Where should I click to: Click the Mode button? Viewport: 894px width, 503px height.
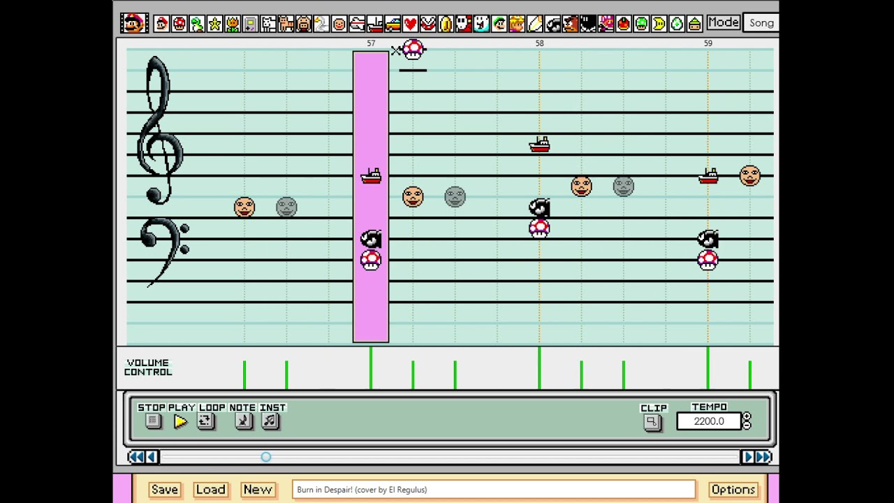(723, 22)
